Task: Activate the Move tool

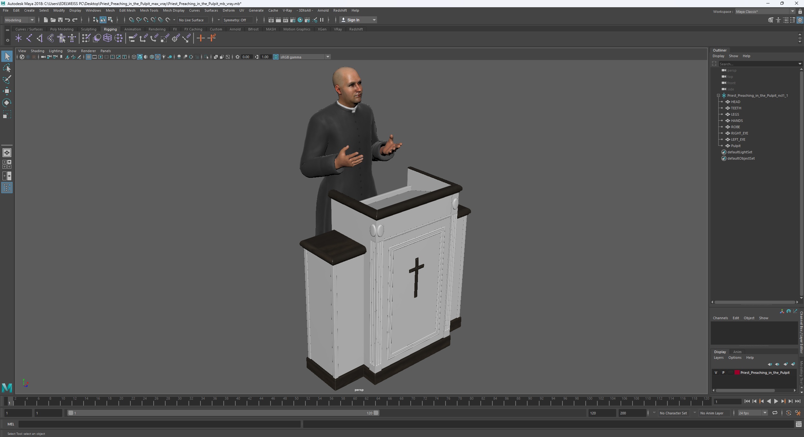Action: [7, 91]
